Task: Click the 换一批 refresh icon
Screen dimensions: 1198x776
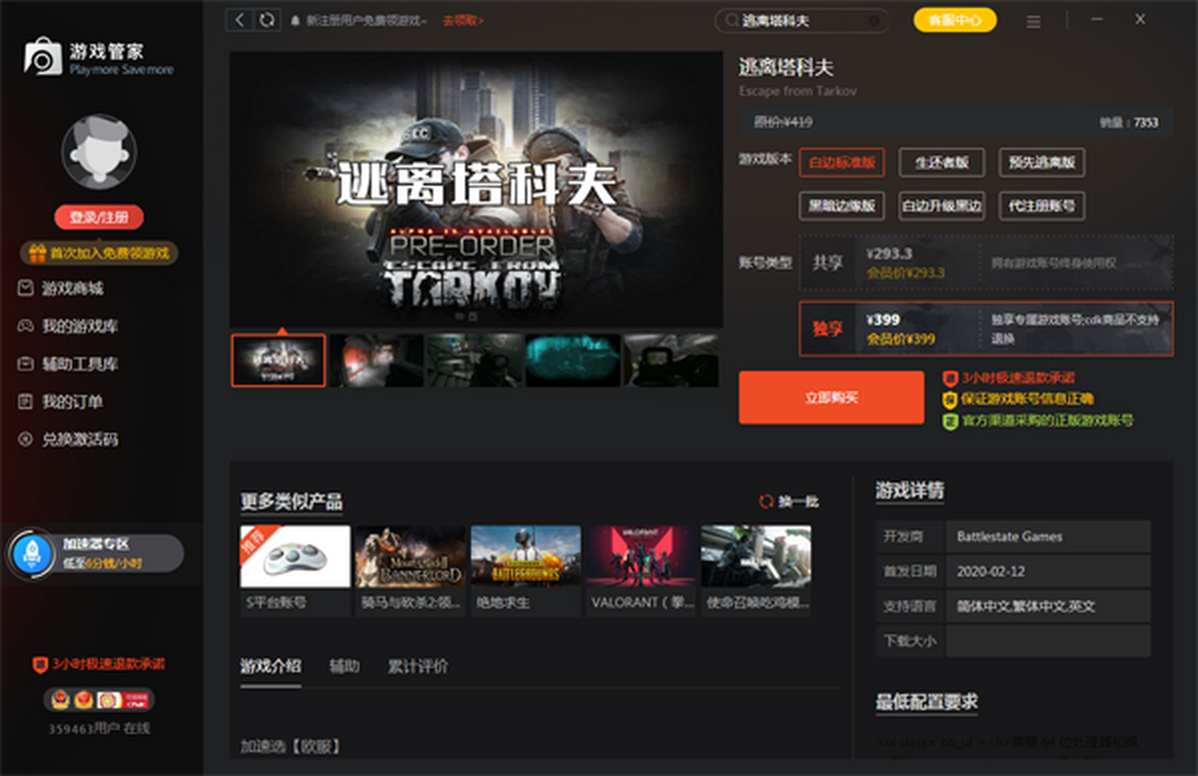Action: [766, 502]
